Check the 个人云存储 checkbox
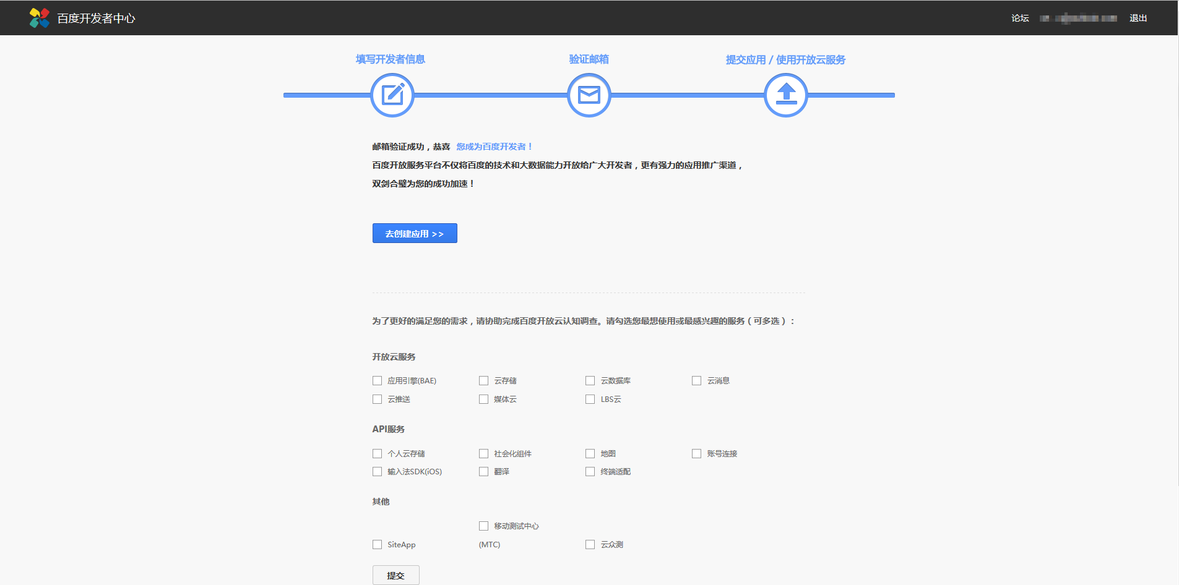 (378, 454)
